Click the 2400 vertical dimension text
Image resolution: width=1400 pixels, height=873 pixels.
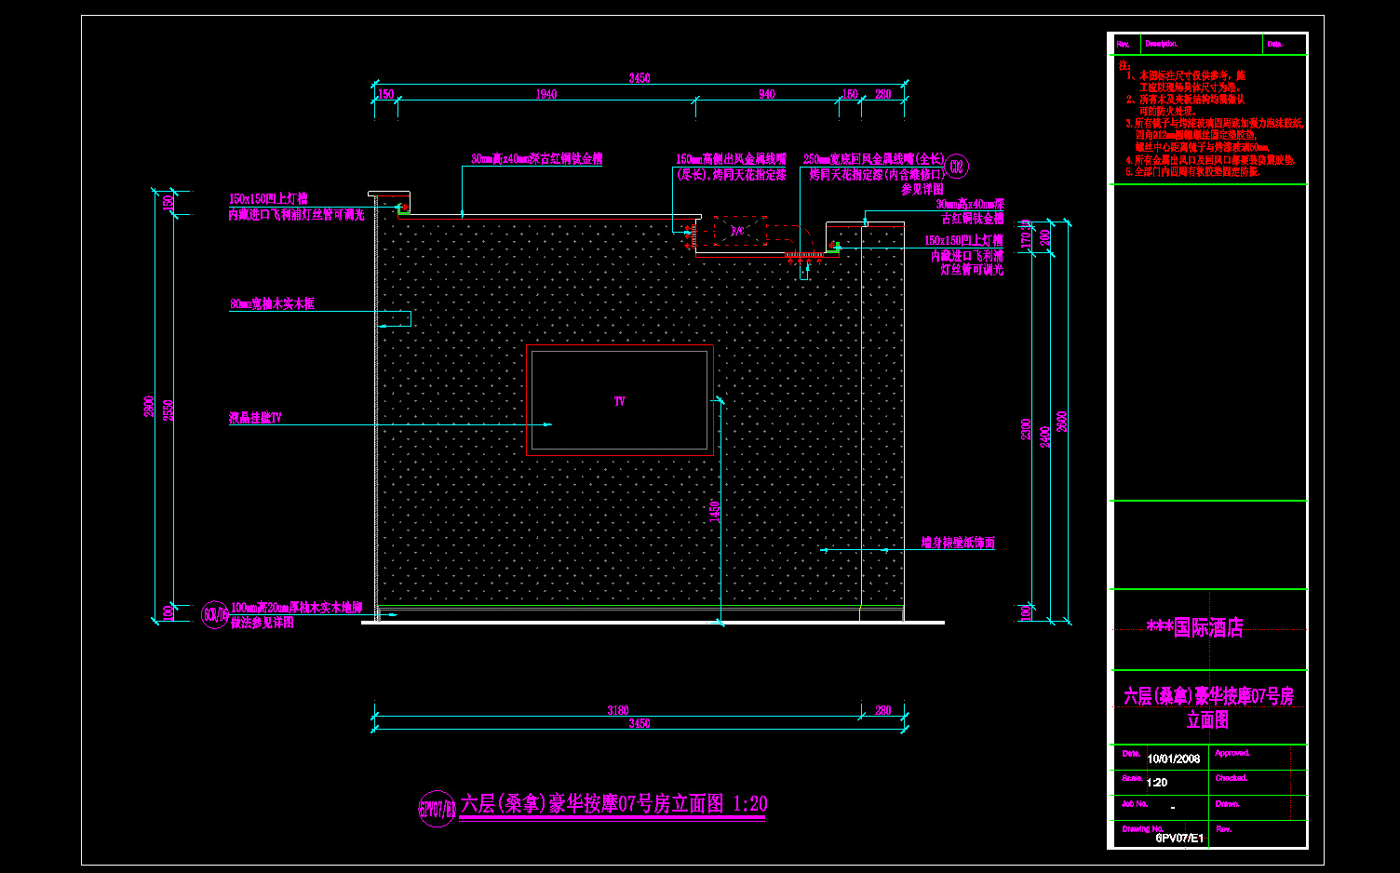[x=1045, y=436]
